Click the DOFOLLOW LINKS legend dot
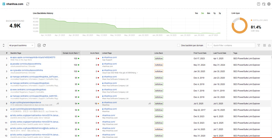This screenshot has height=138, width=272. pyautogui.click(x=252, y=20)
